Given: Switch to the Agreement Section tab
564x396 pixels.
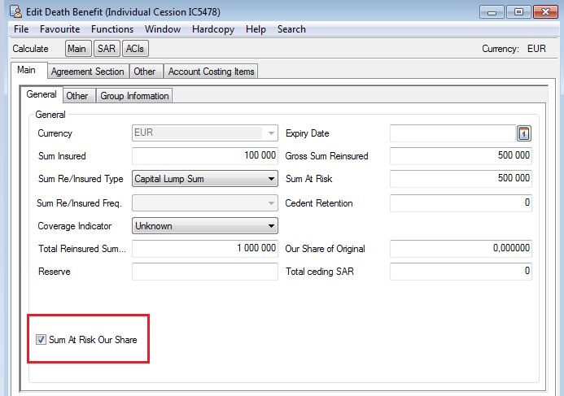Looking at the screenshot, I should coord(87,72).
